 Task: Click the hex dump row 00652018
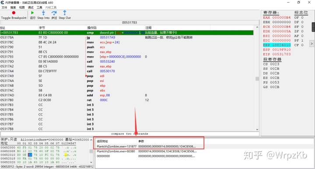(38, 159)
